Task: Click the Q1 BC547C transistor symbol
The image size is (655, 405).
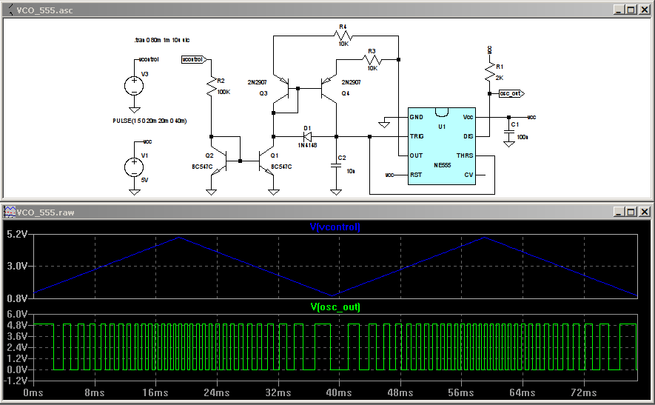Action: 266,161
